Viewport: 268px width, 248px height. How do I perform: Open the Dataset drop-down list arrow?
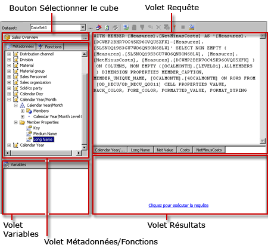click(83, 27)
